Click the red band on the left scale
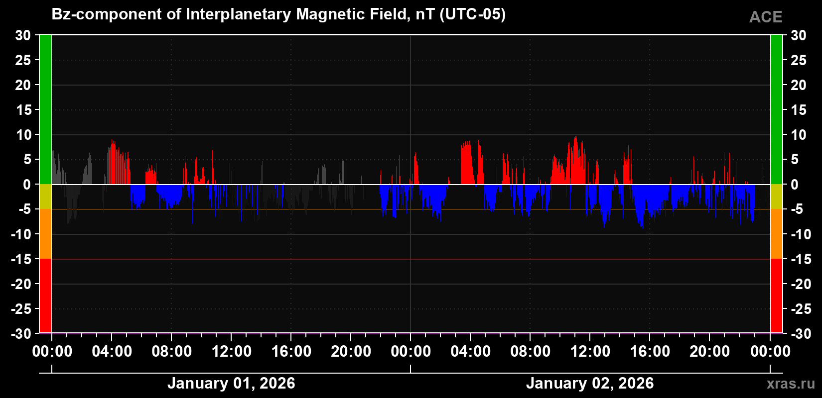This screenshot has width=822, height=398. pos(45,296)
